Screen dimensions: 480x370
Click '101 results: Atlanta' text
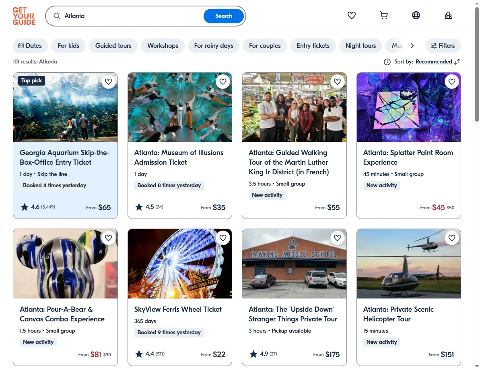(x=35, y=62)
